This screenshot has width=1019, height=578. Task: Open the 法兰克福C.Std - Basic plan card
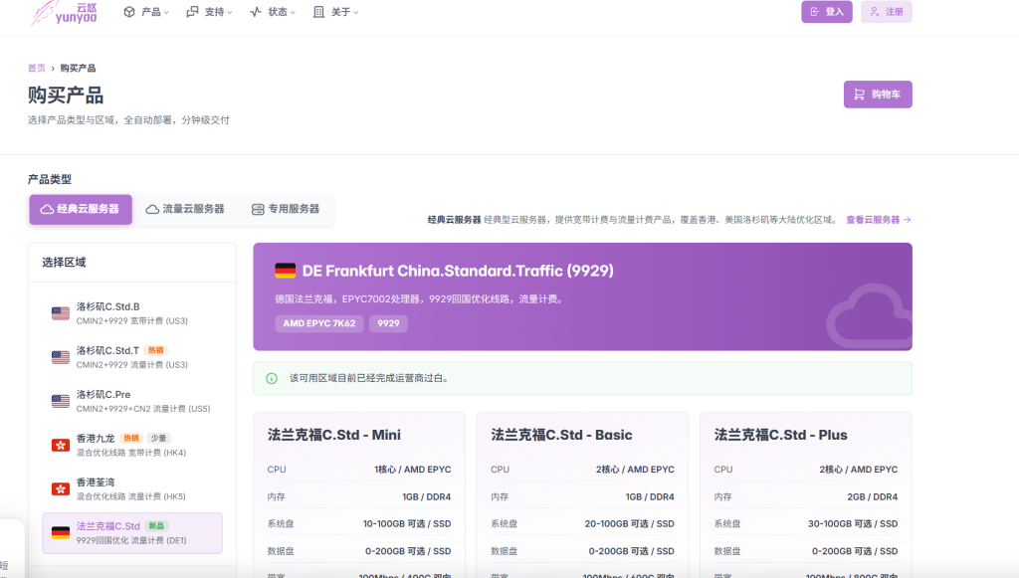[582, 494]
